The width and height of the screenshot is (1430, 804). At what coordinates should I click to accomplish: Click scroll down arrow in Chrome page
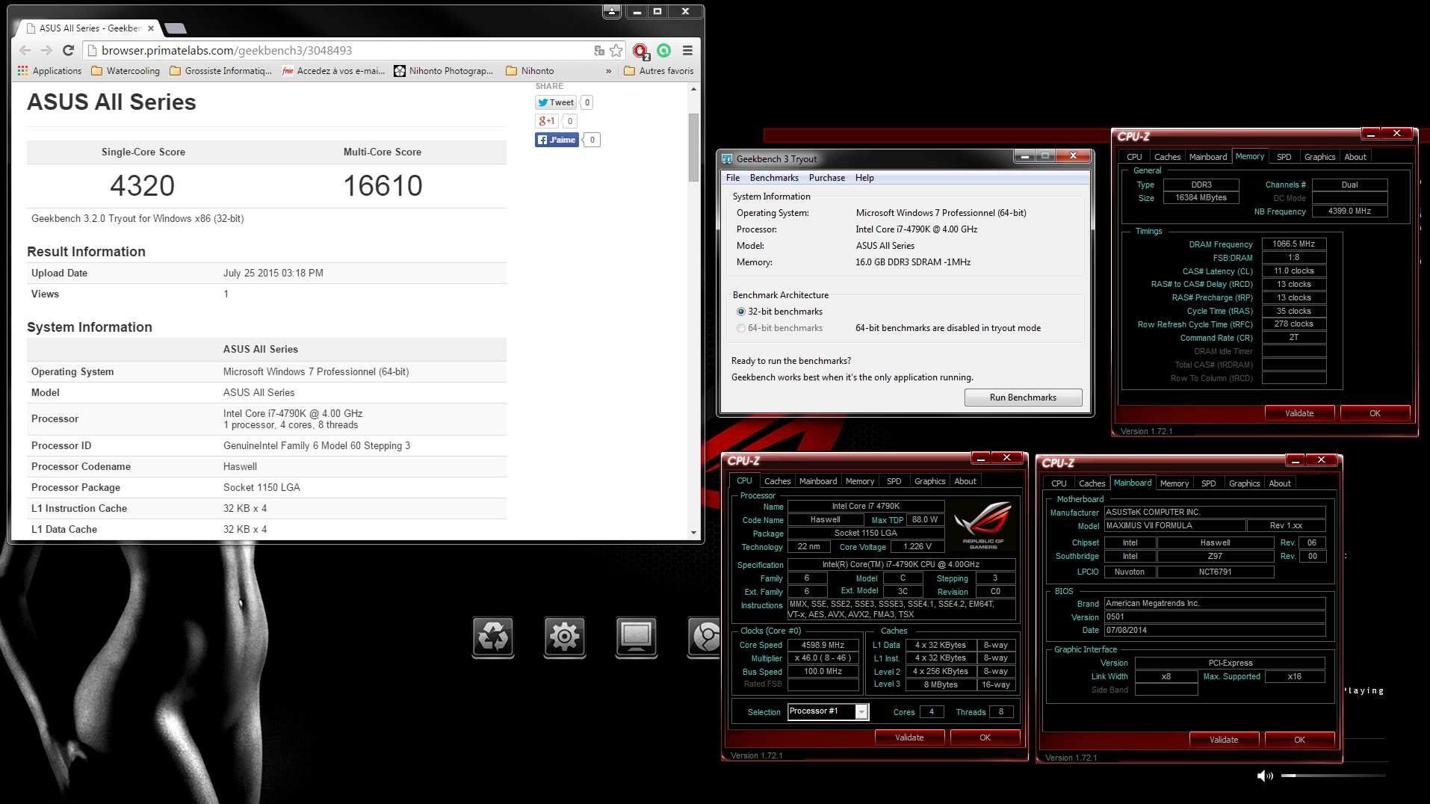pyautogui.click(x=693, y=533)
